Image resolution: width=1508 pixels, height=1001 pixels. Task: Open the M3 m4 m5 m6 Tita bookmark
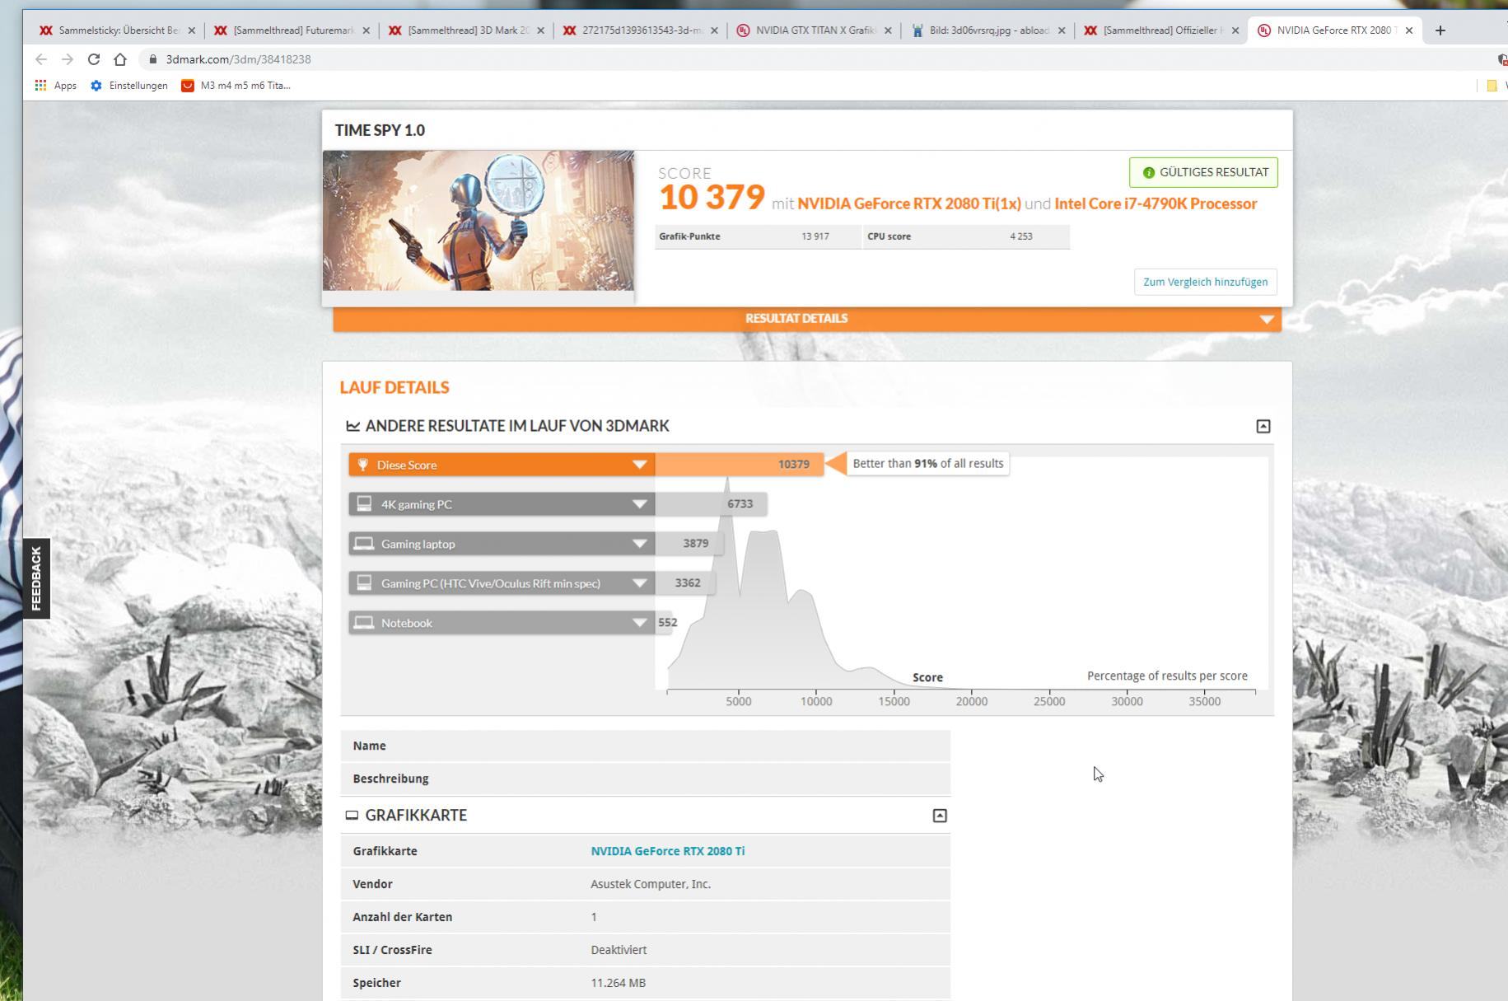[x=236, y=86]
